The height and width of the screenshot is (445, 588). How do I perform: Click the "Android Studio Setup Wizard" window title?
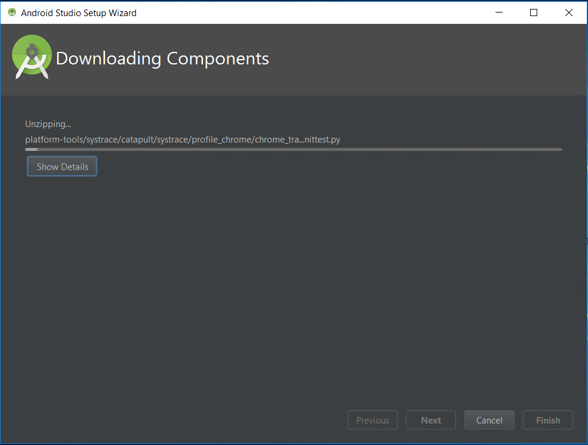tap(78, 13)
